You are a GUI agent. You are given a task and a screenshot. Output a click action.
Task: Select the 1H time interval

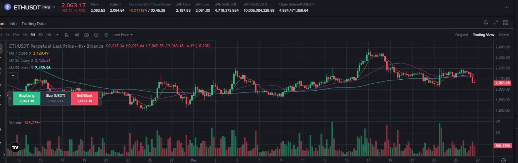point(25,35)
